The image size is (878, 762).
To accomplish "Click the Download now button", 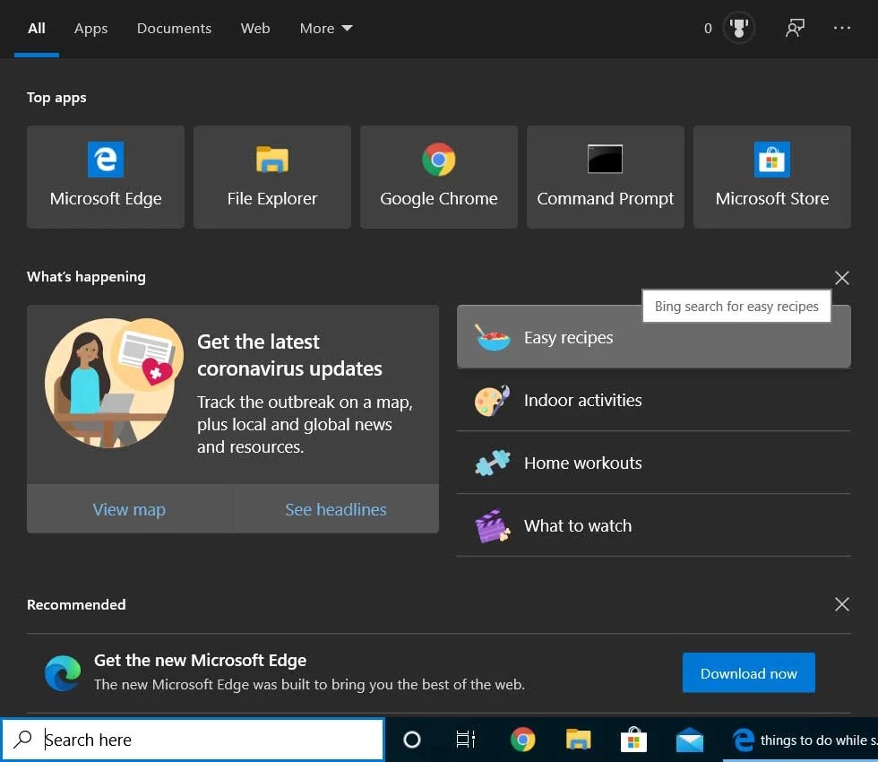I will [x=748, y=673].
